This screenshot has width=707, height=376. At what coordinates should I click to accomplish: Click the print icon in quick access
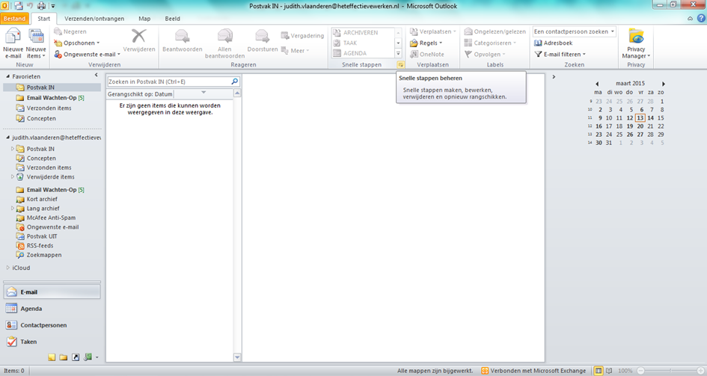(x=41, y=6)
